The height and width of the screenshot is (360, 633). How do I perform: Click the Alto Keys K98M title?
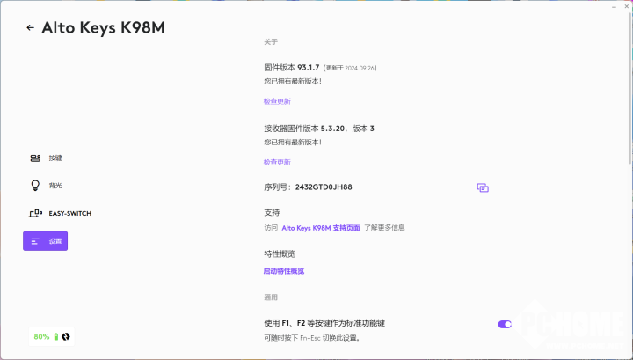104,27
